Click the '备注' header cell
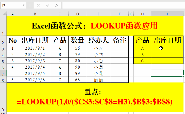The width and height of the screenshot is (185, 114). pyautogui.click(x=120, y=40)
